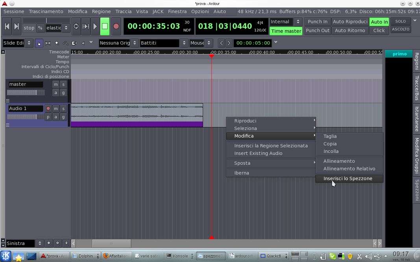This screenshot has height=262, width=420.
Task: Solo the master bus
Action: pyautogui.click(x=63, y=84)
